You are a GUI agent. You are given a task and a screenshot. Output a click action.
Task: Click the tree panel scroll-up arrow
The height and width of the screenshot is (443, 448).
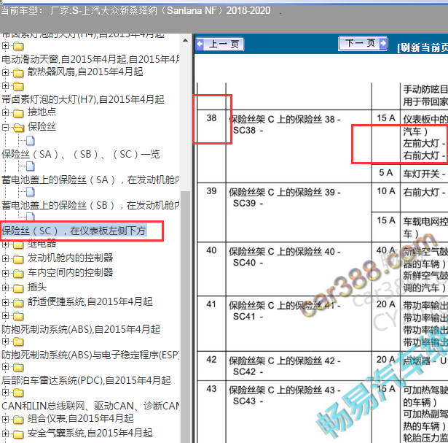coord(186,40)
